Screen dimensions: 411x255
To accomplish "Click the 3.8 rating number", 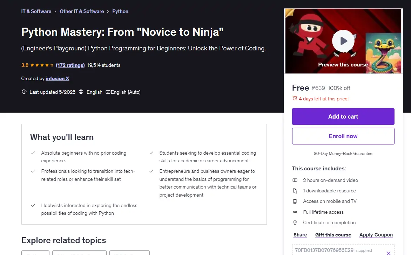I will point(25,65).
